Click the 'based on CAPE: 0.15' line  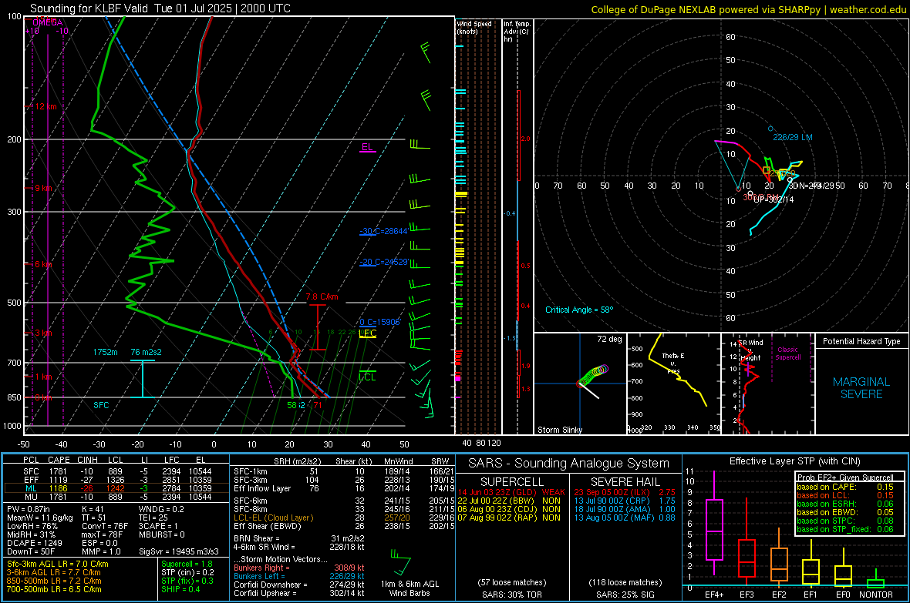tap(845, 487)
